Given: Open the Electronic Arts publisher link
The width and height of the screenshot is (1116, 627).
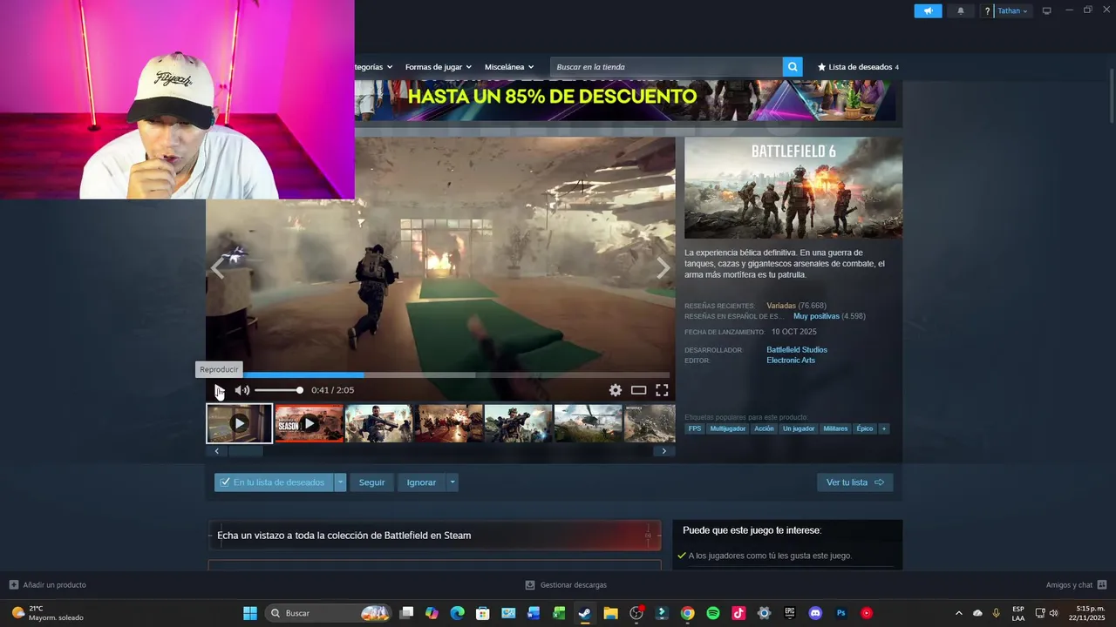Looking at the screenshot, I should point(791,361).
